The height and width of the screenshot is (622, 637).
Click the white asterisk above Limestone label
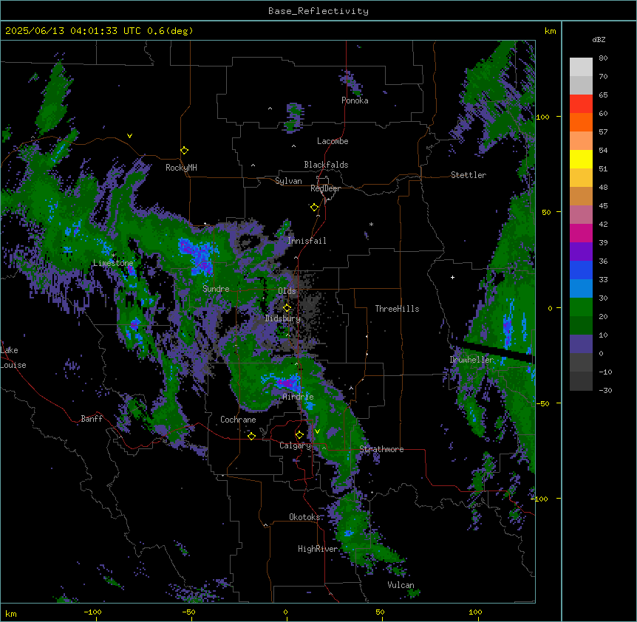coord(113,256)
